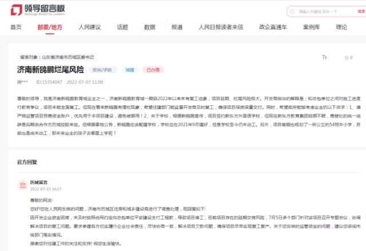This screenshot has width=366, height=251.
Task: Click the 投诉/求助 category tag
Action: [103, 70]
